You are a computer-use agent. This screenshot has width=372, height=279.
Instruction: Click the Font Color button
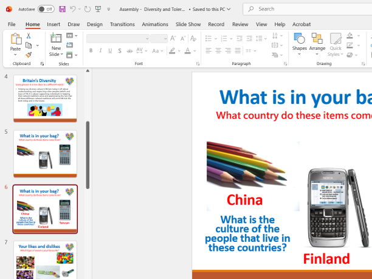pyautogui.click(x=188, y=50)
